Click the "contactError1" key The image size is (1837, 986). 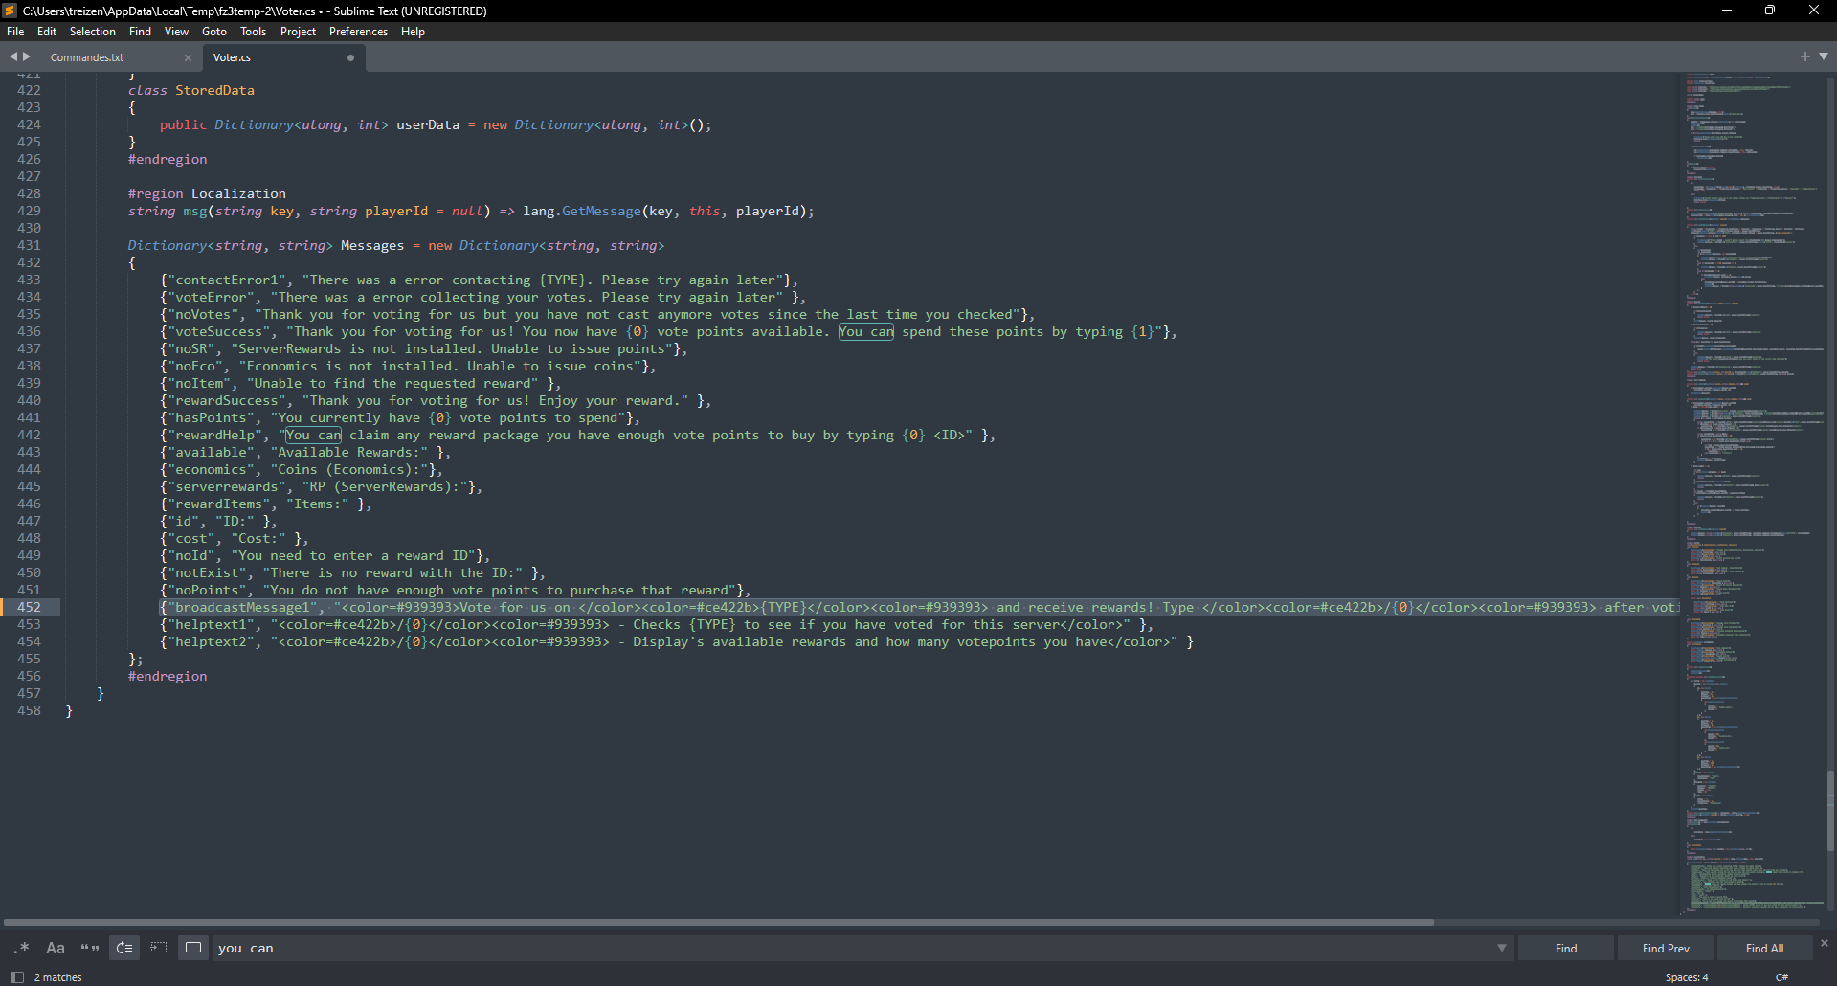(227, 280)
